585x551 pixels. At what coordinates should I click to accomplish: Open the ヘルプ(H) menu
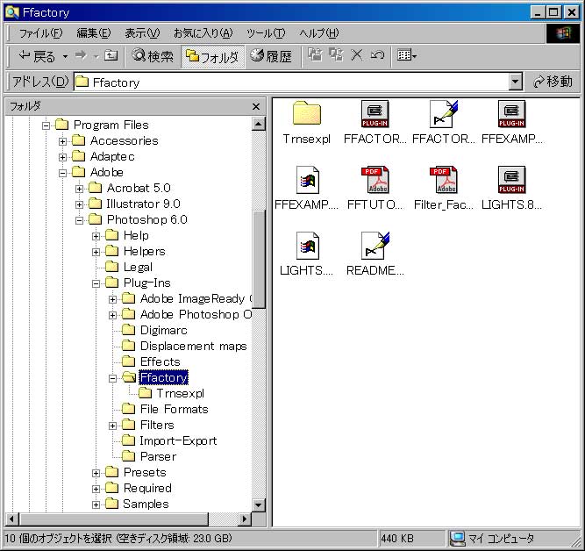tap(319, 33)
